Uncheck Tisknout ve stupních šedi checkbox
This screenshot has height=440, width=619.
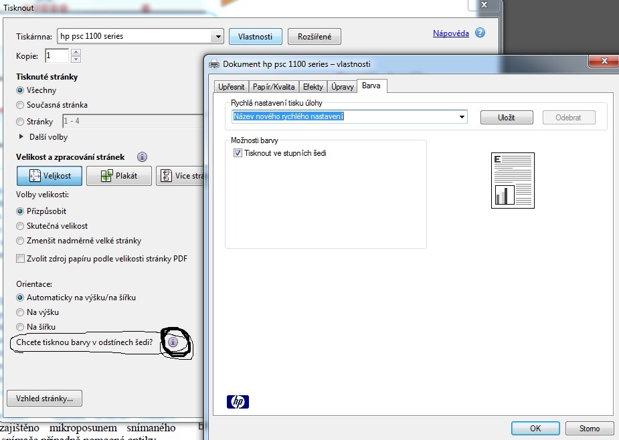pos(238,153)
